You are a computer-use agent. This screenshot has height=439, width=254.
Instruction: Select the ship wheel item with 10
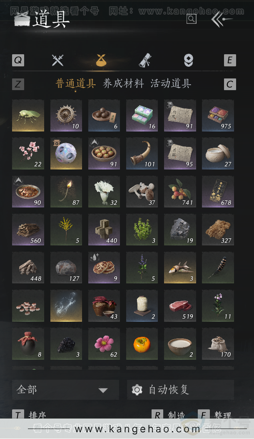pos(66,115)
